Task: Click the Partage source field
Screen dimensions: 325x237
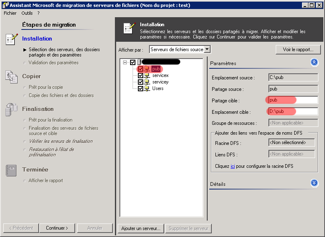Action: pos(293,89)
